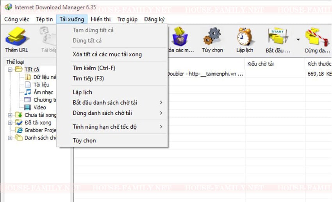Click the Grabber Projects icon

pyautogui.click(x=19, y=130)
